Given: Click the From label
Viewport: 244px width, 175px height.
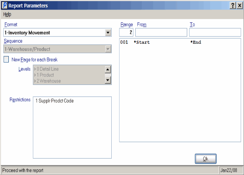Looking at the screenshot, I should tap(141, 24).
